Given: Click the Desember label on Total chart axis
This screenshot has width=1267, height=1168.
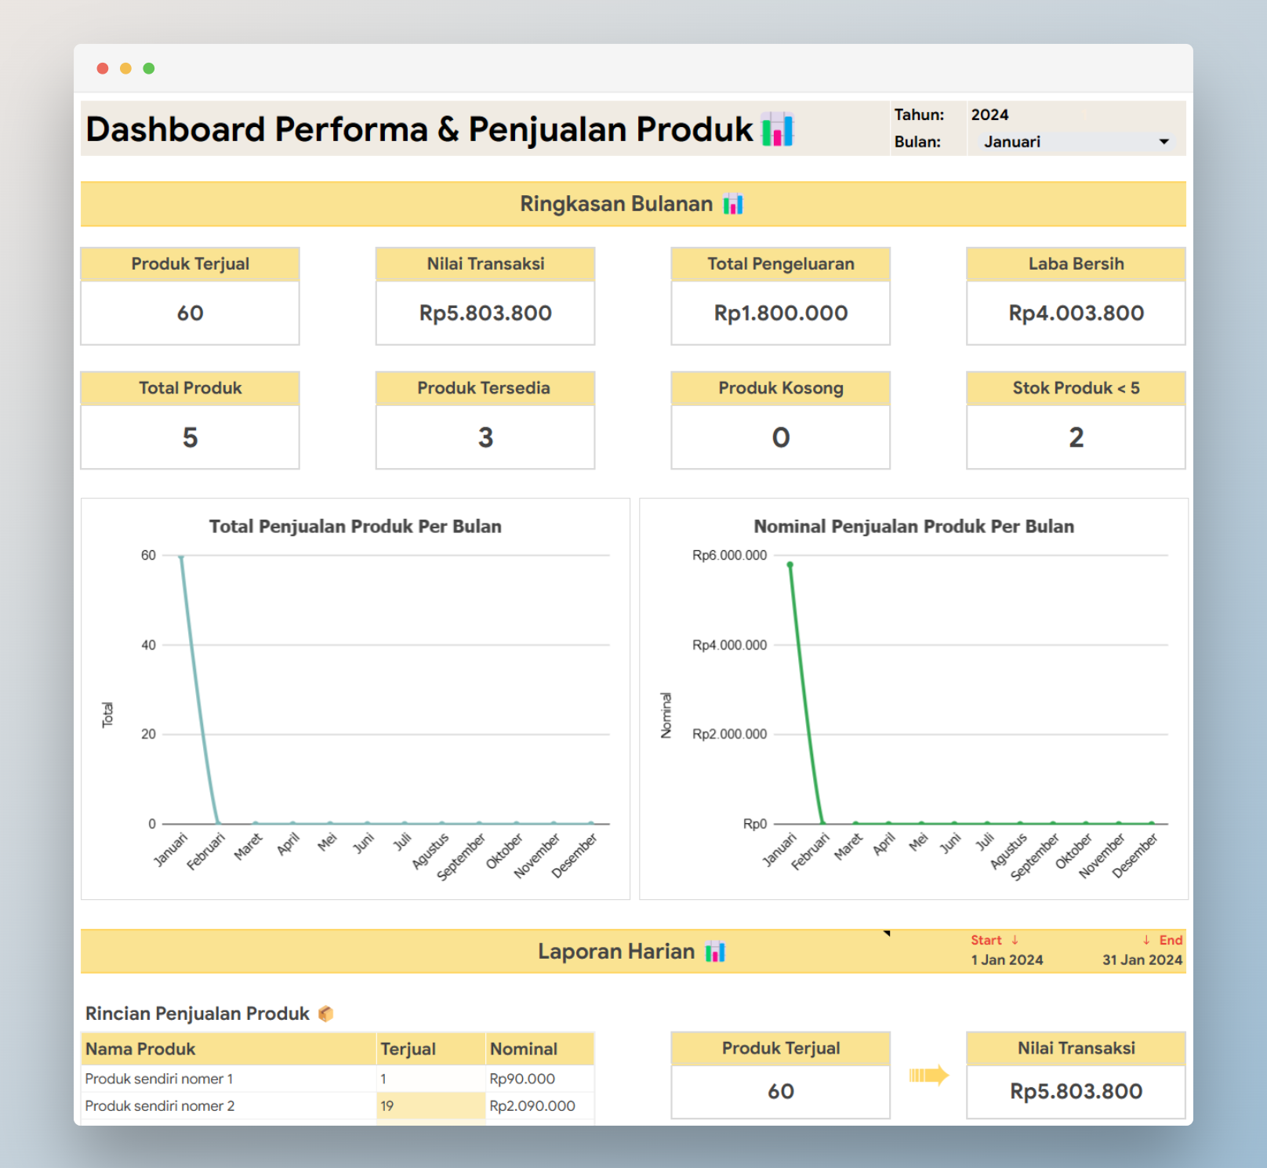Looking at the screenshot, I should click(575, 855).
